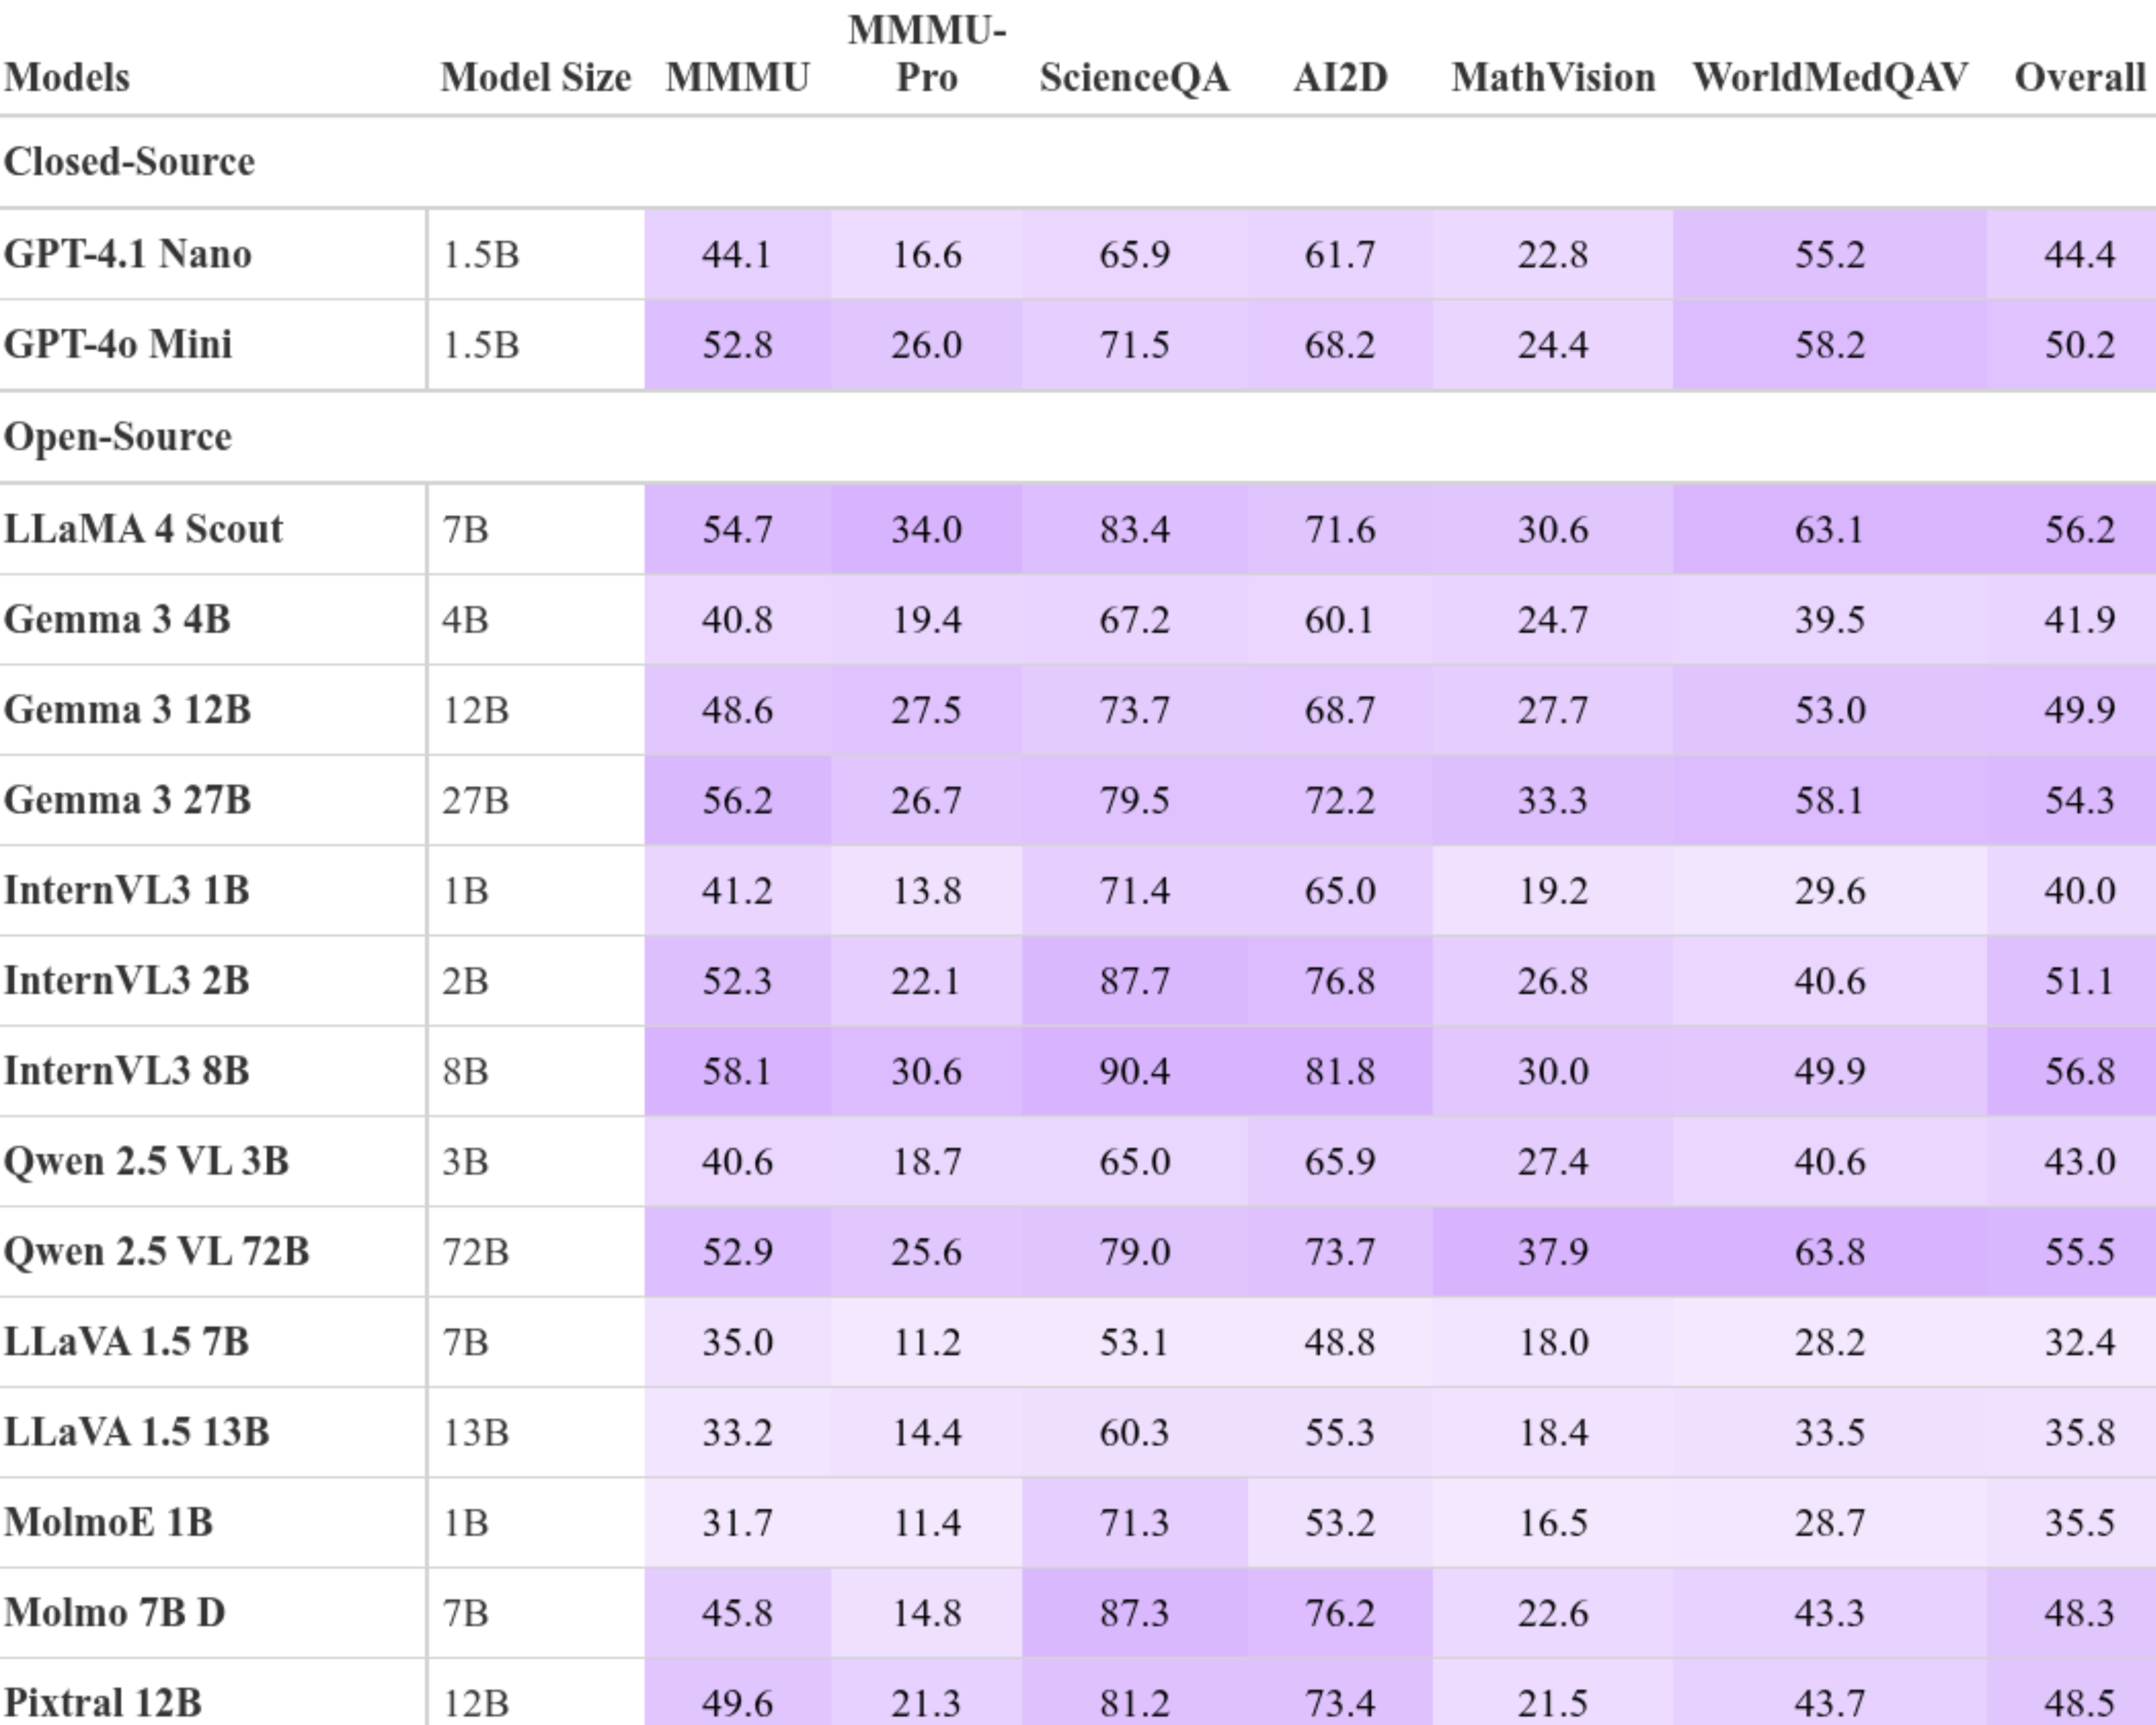Click LLaVA 1.5 7B's Overall score 32.4
2156x1725 pixels.
click(2079, 1342)
